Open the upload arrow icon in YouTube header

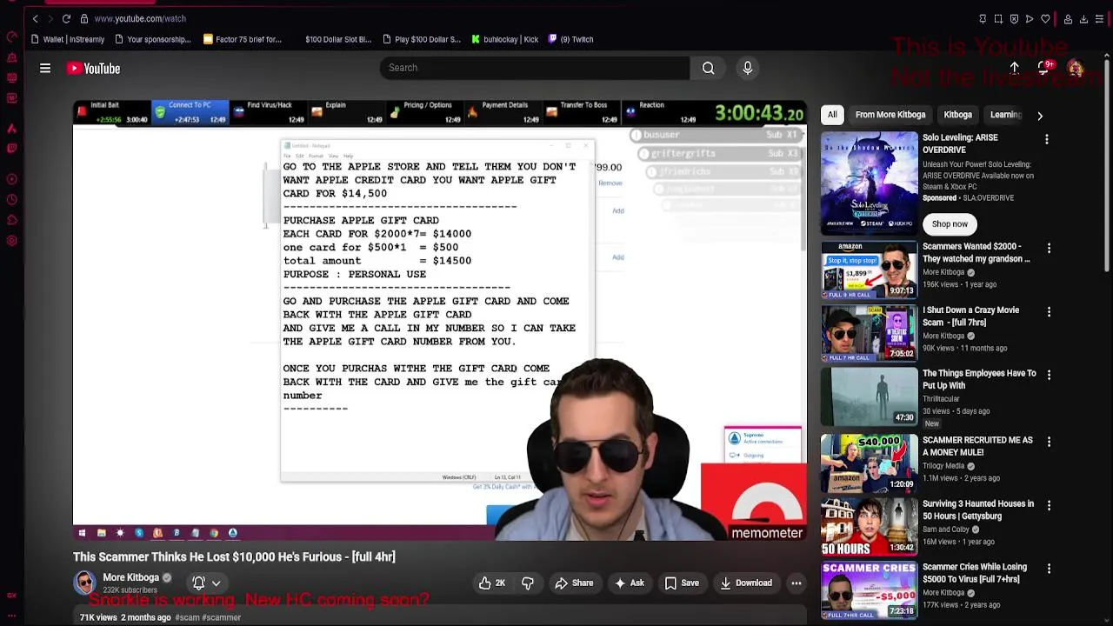tap(1014, 68)
